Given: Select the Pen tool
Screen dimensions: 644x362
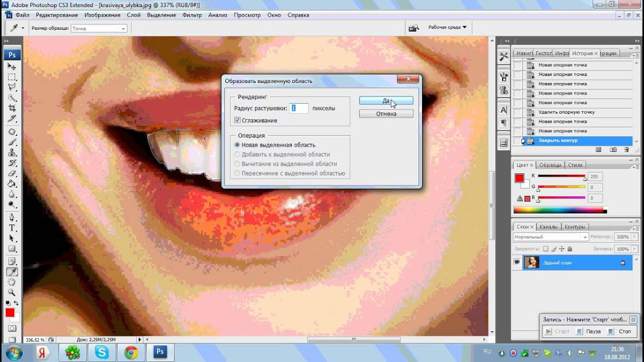Looking at the screenshot, I should point(12,218).
